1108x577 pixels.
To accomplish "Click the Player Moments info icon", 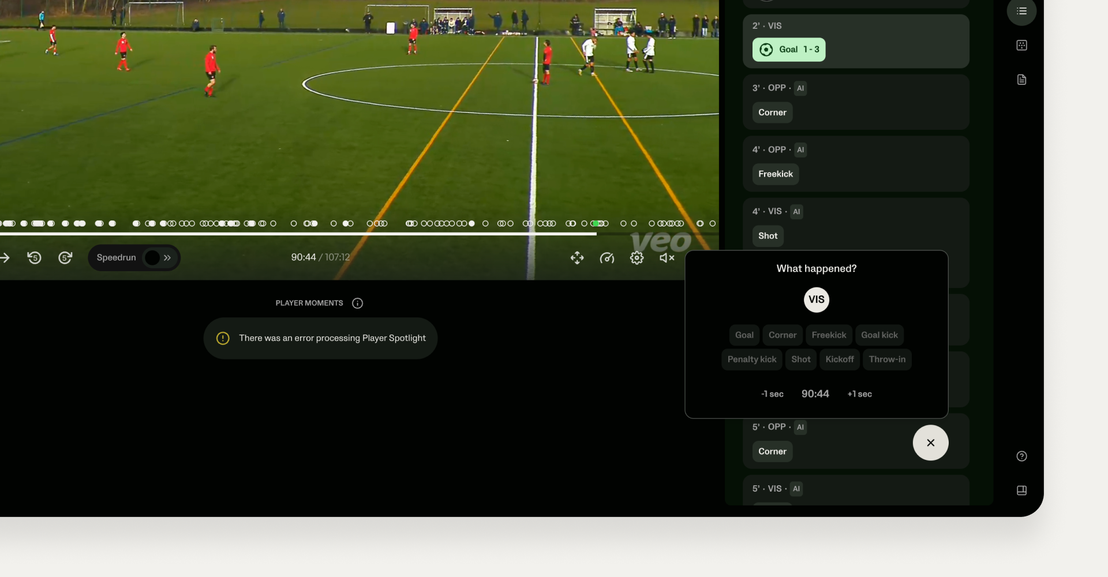I will click(x=358, y=304).
